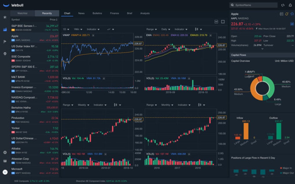Image resolution: width=295 pixels, height=184 pixels.
Task: Open the notifications bell in top bar
Action: [290, 5]
